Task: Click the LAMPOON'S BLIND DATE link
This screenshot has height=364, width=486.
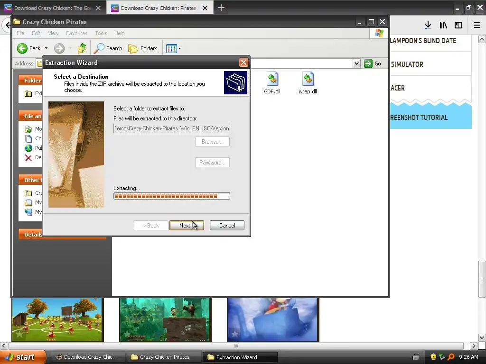Action: click(423, 41)
